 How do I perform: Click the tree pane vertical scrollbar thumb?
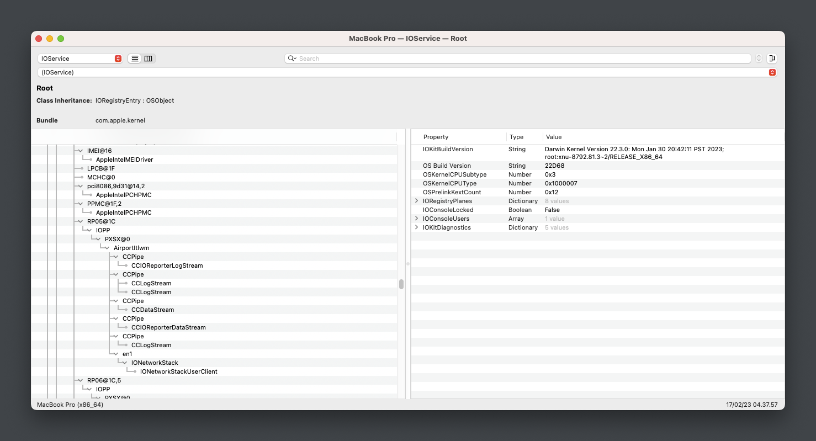click(x=401, y=284)
